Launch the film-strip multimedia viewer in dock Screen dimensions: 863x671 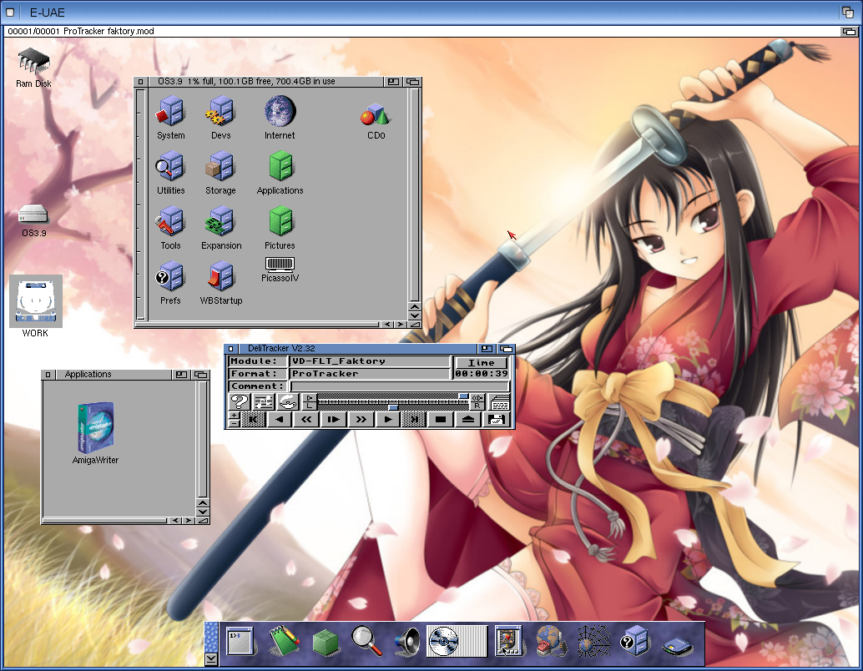508,641
